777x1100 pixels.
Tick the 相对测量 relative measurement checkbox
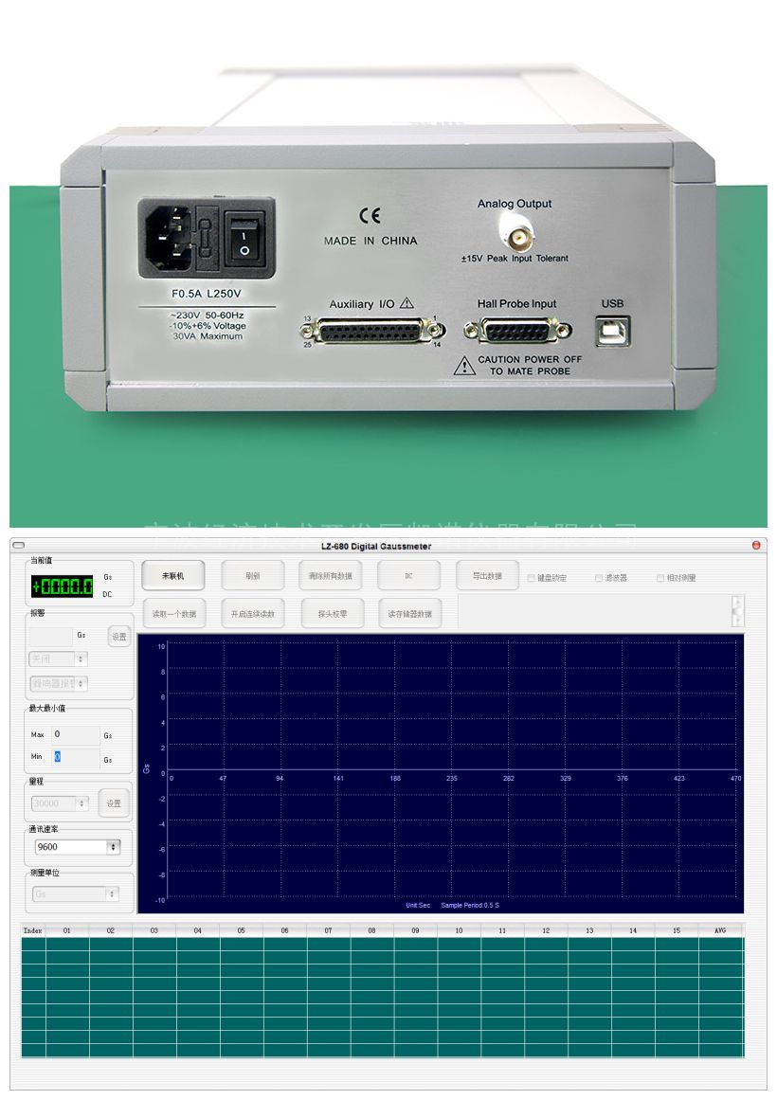point(660,578)
